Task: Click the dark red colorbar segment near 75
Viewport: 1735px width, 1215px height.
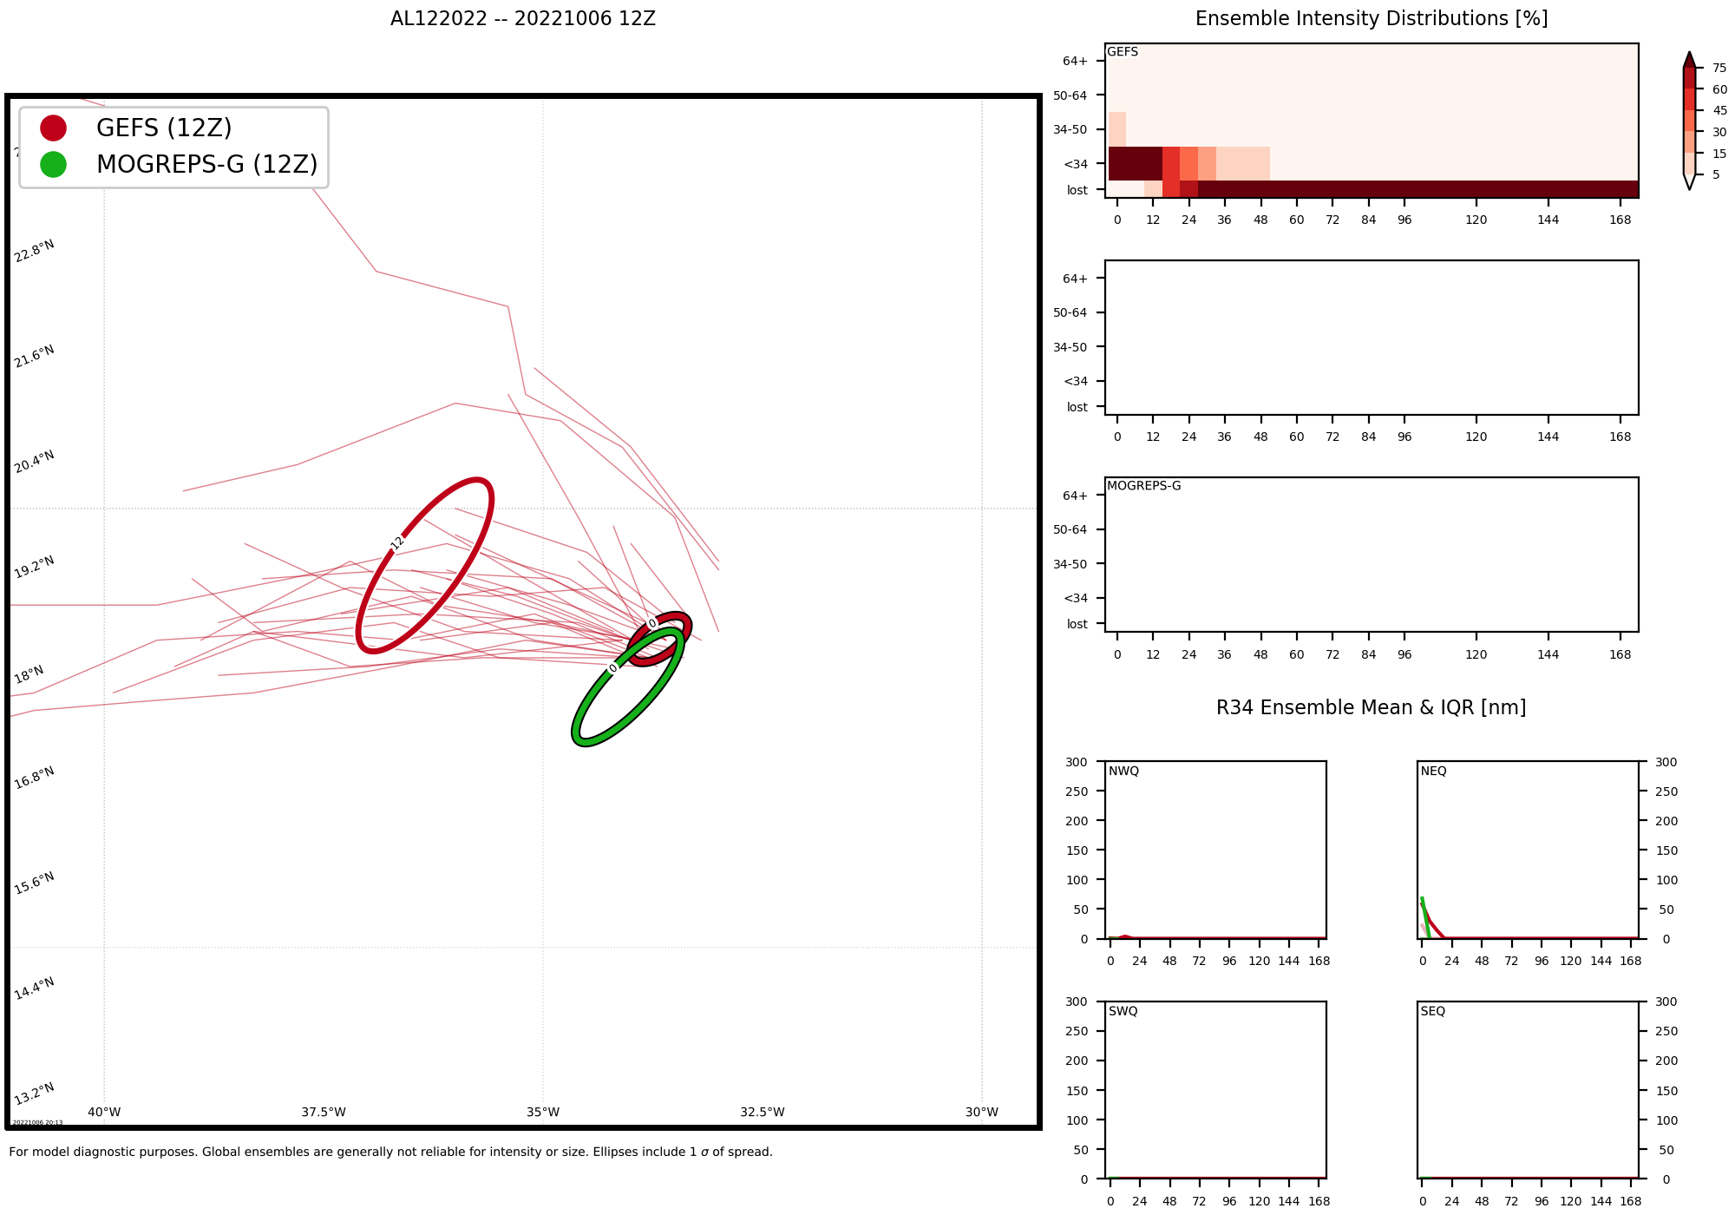Action: (1688, 78)
